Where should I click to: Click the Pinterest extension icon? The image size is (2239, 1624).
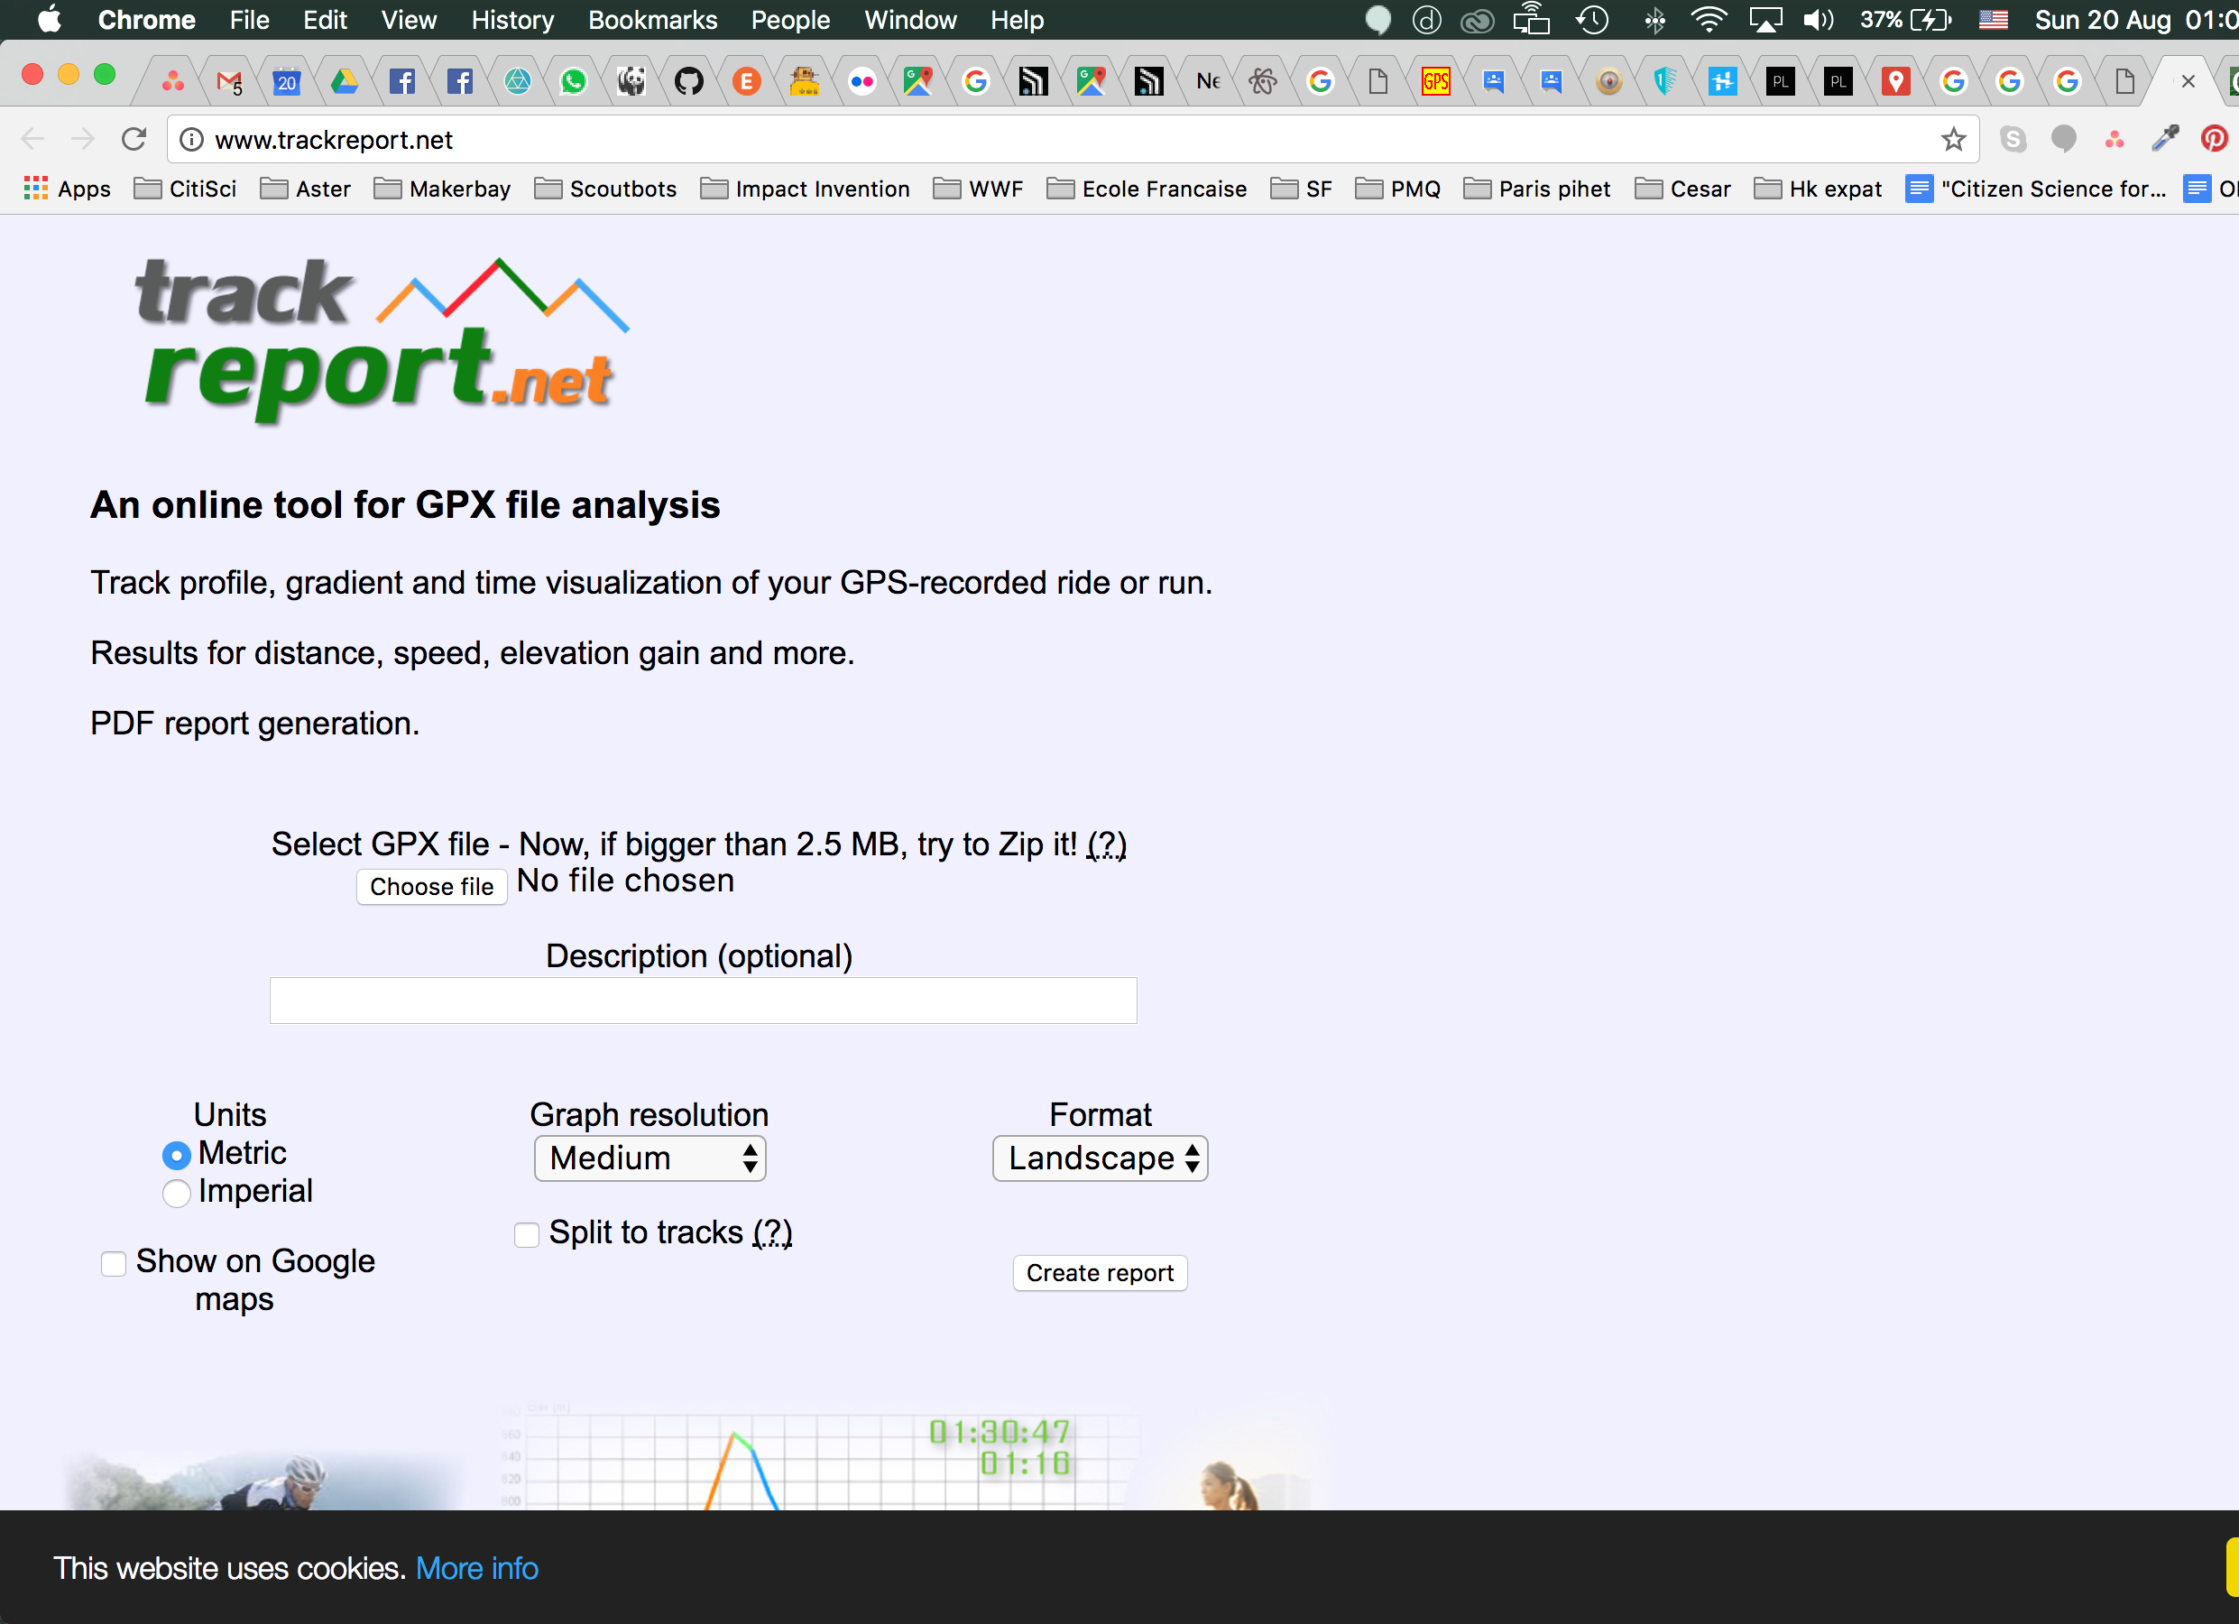click(x=2214, y=139)
